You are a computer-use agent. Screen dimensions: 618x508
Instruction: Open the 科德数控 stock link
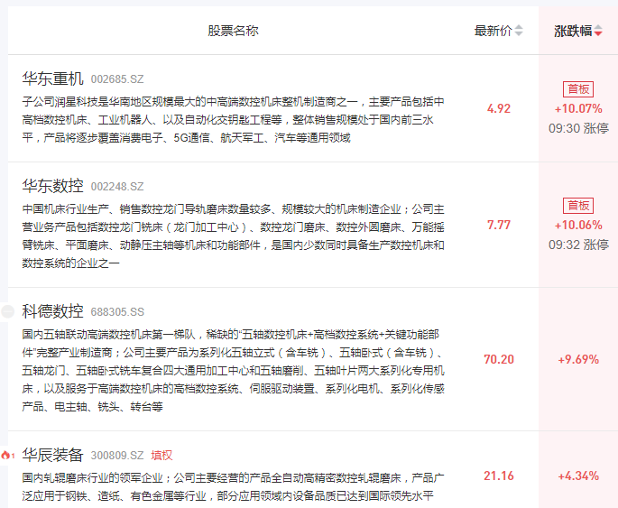52,311
